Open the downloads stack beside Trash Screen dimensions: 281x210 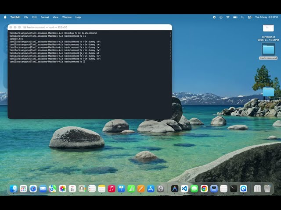(258, 189)
